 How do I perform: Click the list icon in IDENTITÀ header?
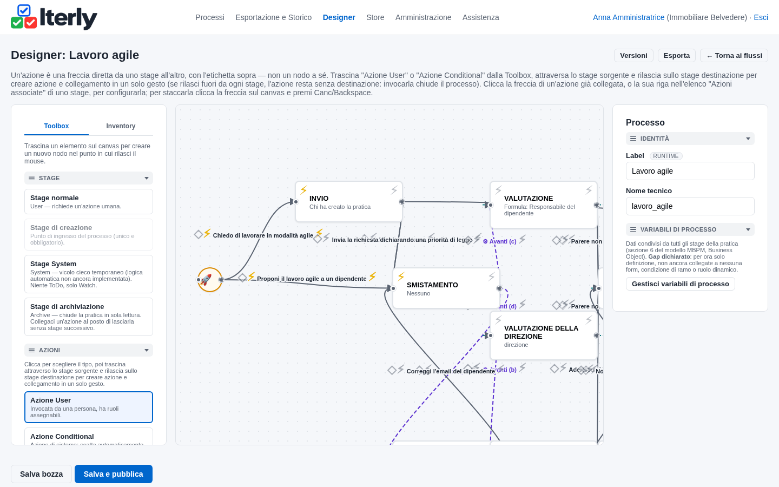click(633, 139)
